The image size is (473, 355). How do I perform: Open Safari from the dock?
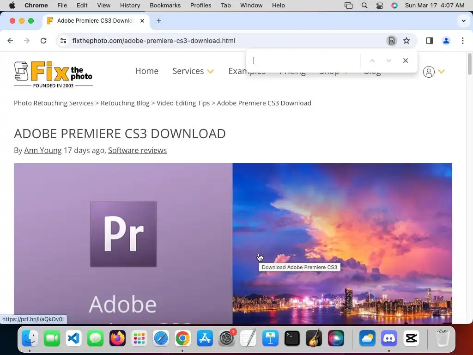(161, 338)
